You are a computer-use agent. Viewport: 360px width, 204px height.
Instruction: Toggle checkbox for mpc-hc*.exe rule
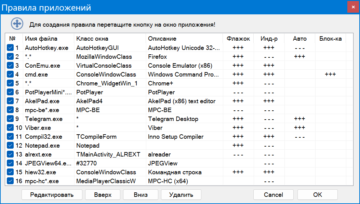point(10,181)
